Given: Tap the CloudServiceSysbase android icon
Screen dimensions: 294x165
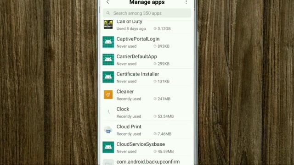Looking at the screenshot, I should point(108,147).
